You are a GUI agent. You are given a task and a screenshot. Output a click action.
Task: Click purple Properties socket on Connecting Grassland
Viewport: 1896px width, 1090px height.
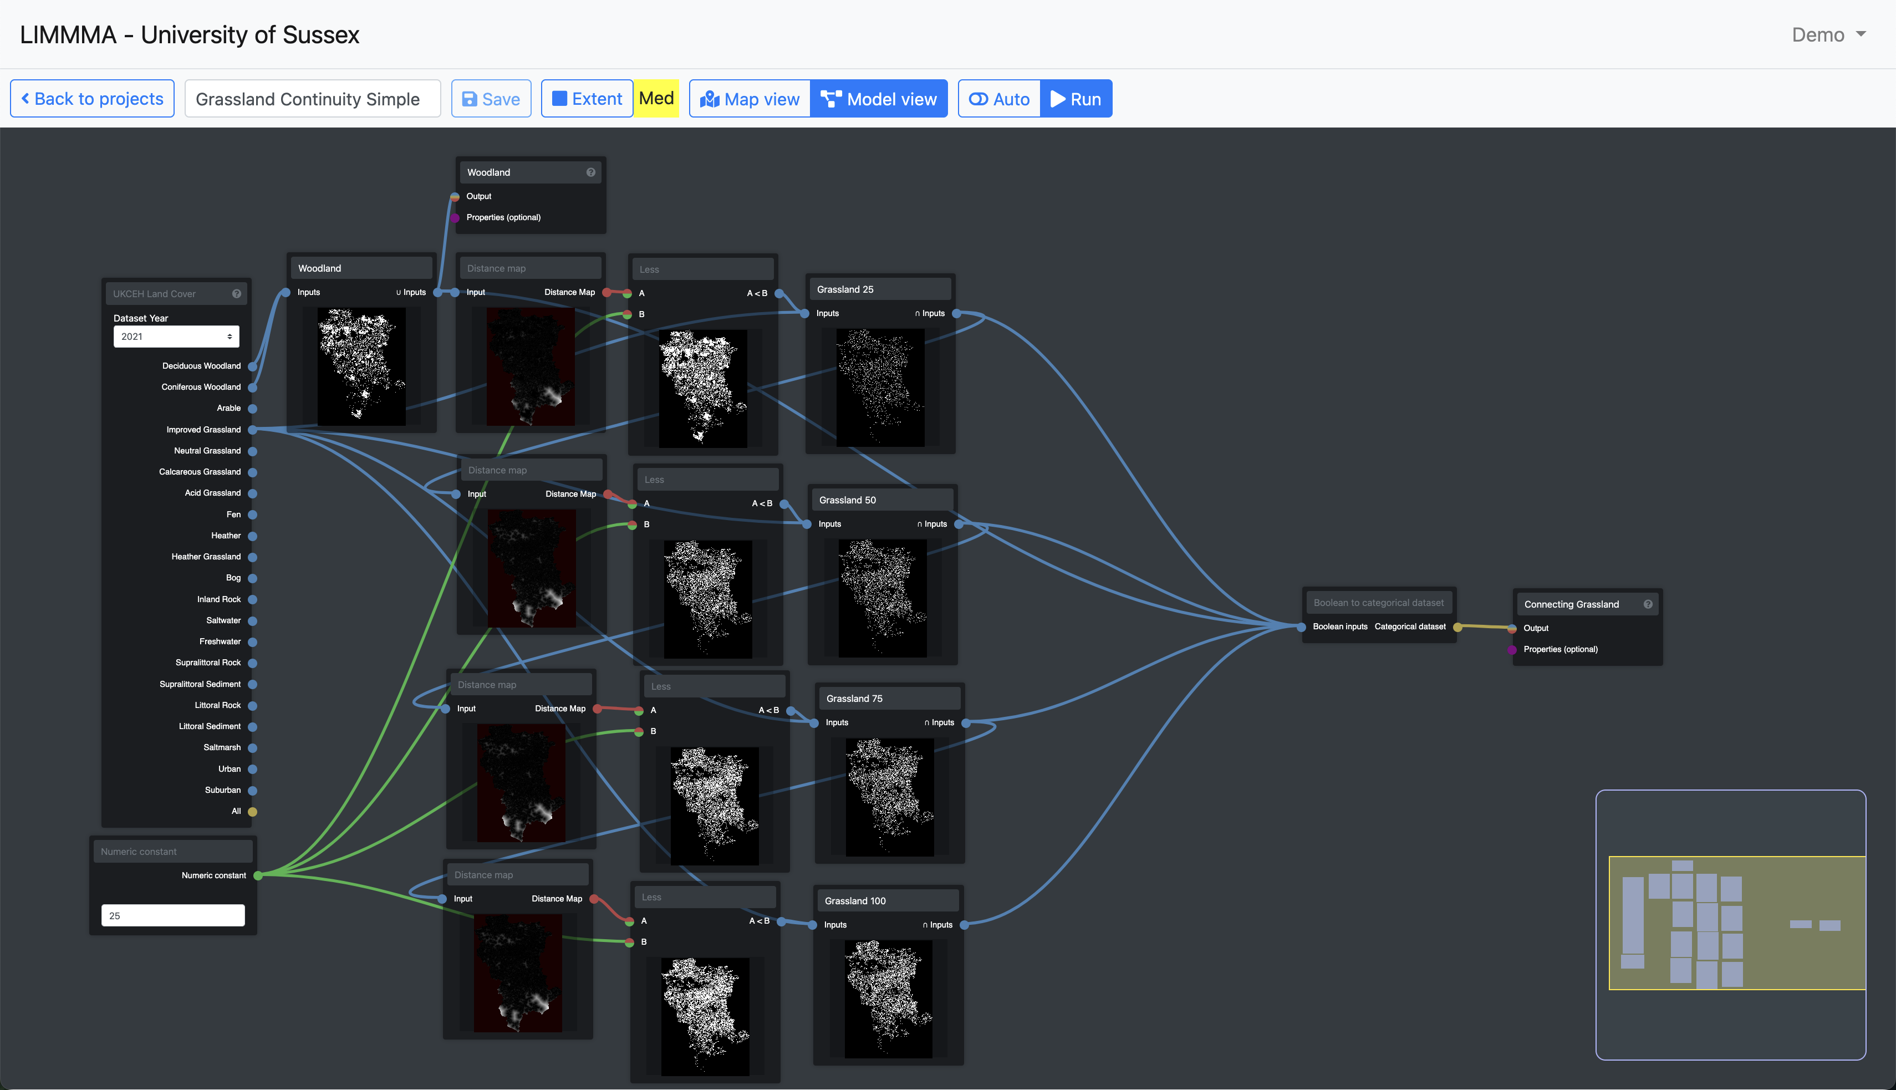(x=1512, y=650)
